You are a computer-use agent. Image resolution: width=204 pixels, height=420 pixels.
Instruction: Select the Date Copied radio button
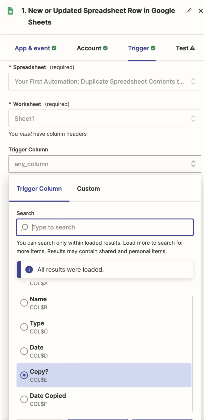(x=24, y=399)
